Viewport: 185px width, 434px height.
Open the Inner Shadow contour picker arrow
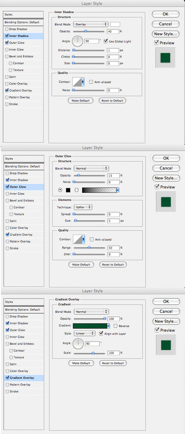(82, 82)
